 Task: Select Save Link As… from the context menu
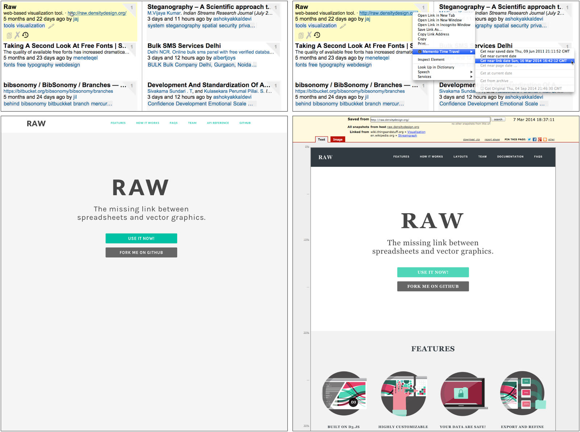point(430,30)
